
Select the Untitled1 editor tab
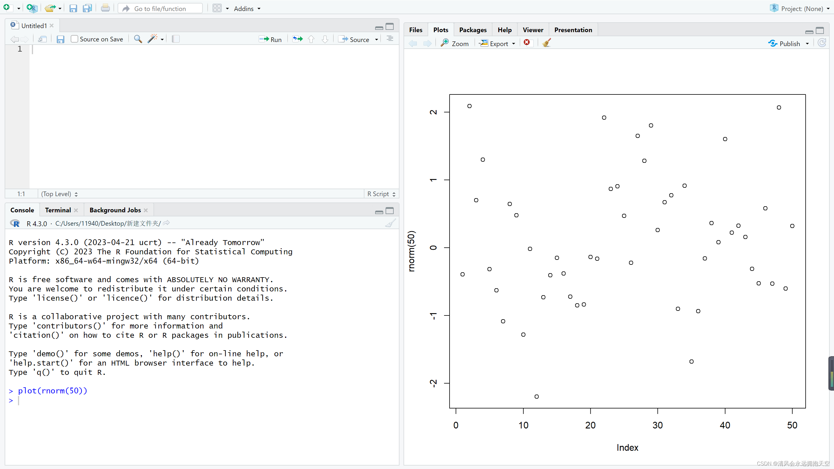(34, 25)
